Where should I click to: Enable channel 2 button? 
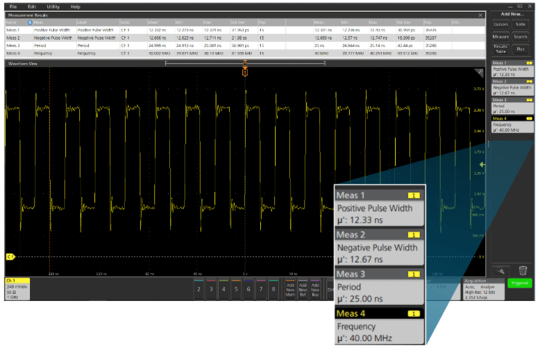tap(199, 289)
